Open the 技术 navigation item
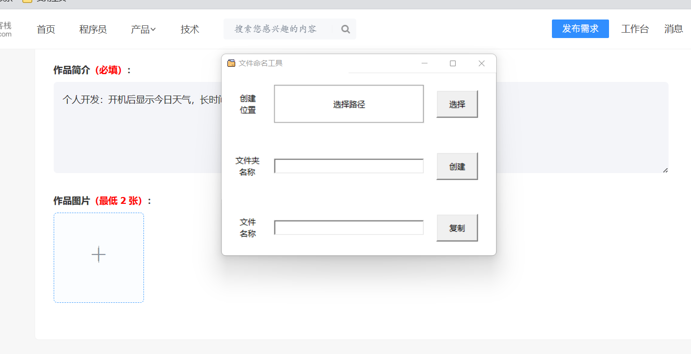The width and height of the screenshot is (691, 354). click(x=190, y=29)
